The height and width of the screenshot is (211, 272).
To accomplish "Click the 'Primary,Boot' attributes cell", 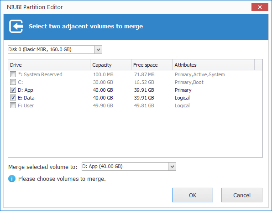I will [x=189, y=82].
